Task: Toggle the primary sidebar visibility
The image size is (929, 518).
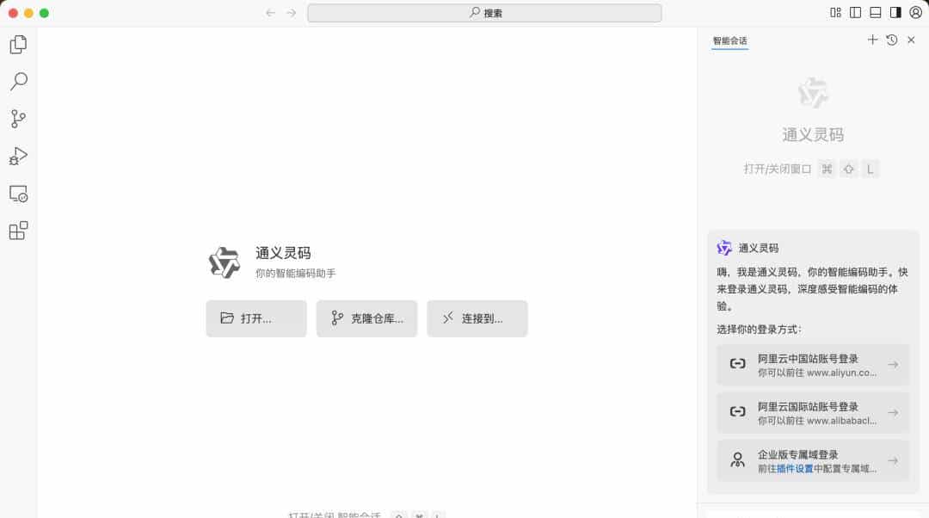Action: point(853,13)
